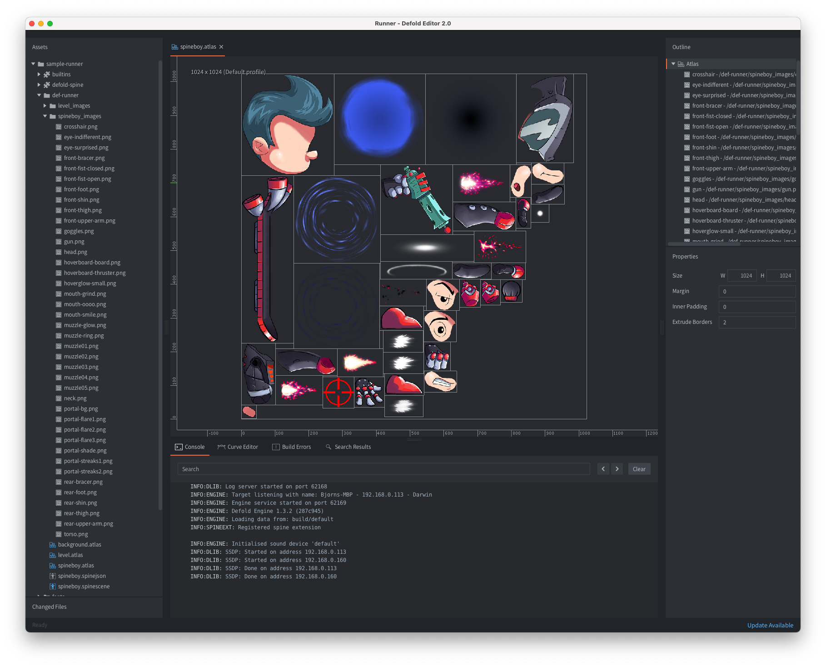This screenshot has height=666, width=826.
Task: Go to next console search match
Action: point(617,469)
